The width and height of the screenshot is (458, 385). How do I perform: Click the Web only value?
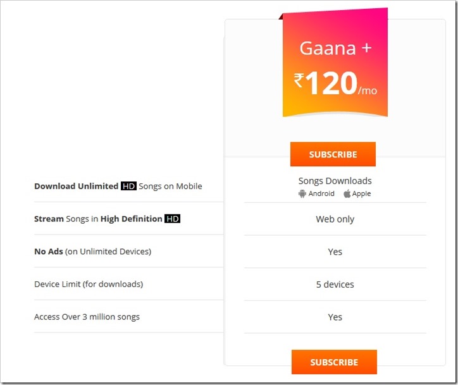click(x=335, y=219)
